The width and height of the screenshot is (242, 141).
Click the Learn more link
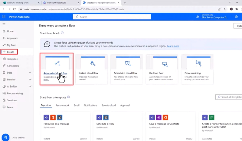[173, 46]
